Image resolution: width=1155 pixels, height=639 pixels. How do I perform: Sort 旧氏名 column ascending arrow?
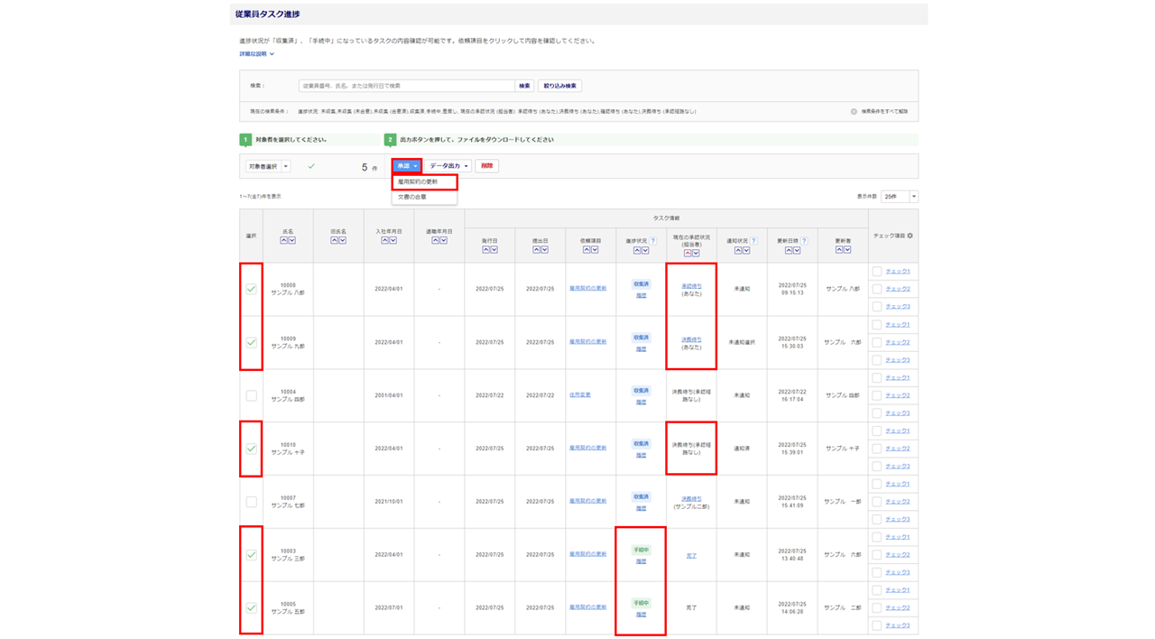pos(335,241)
